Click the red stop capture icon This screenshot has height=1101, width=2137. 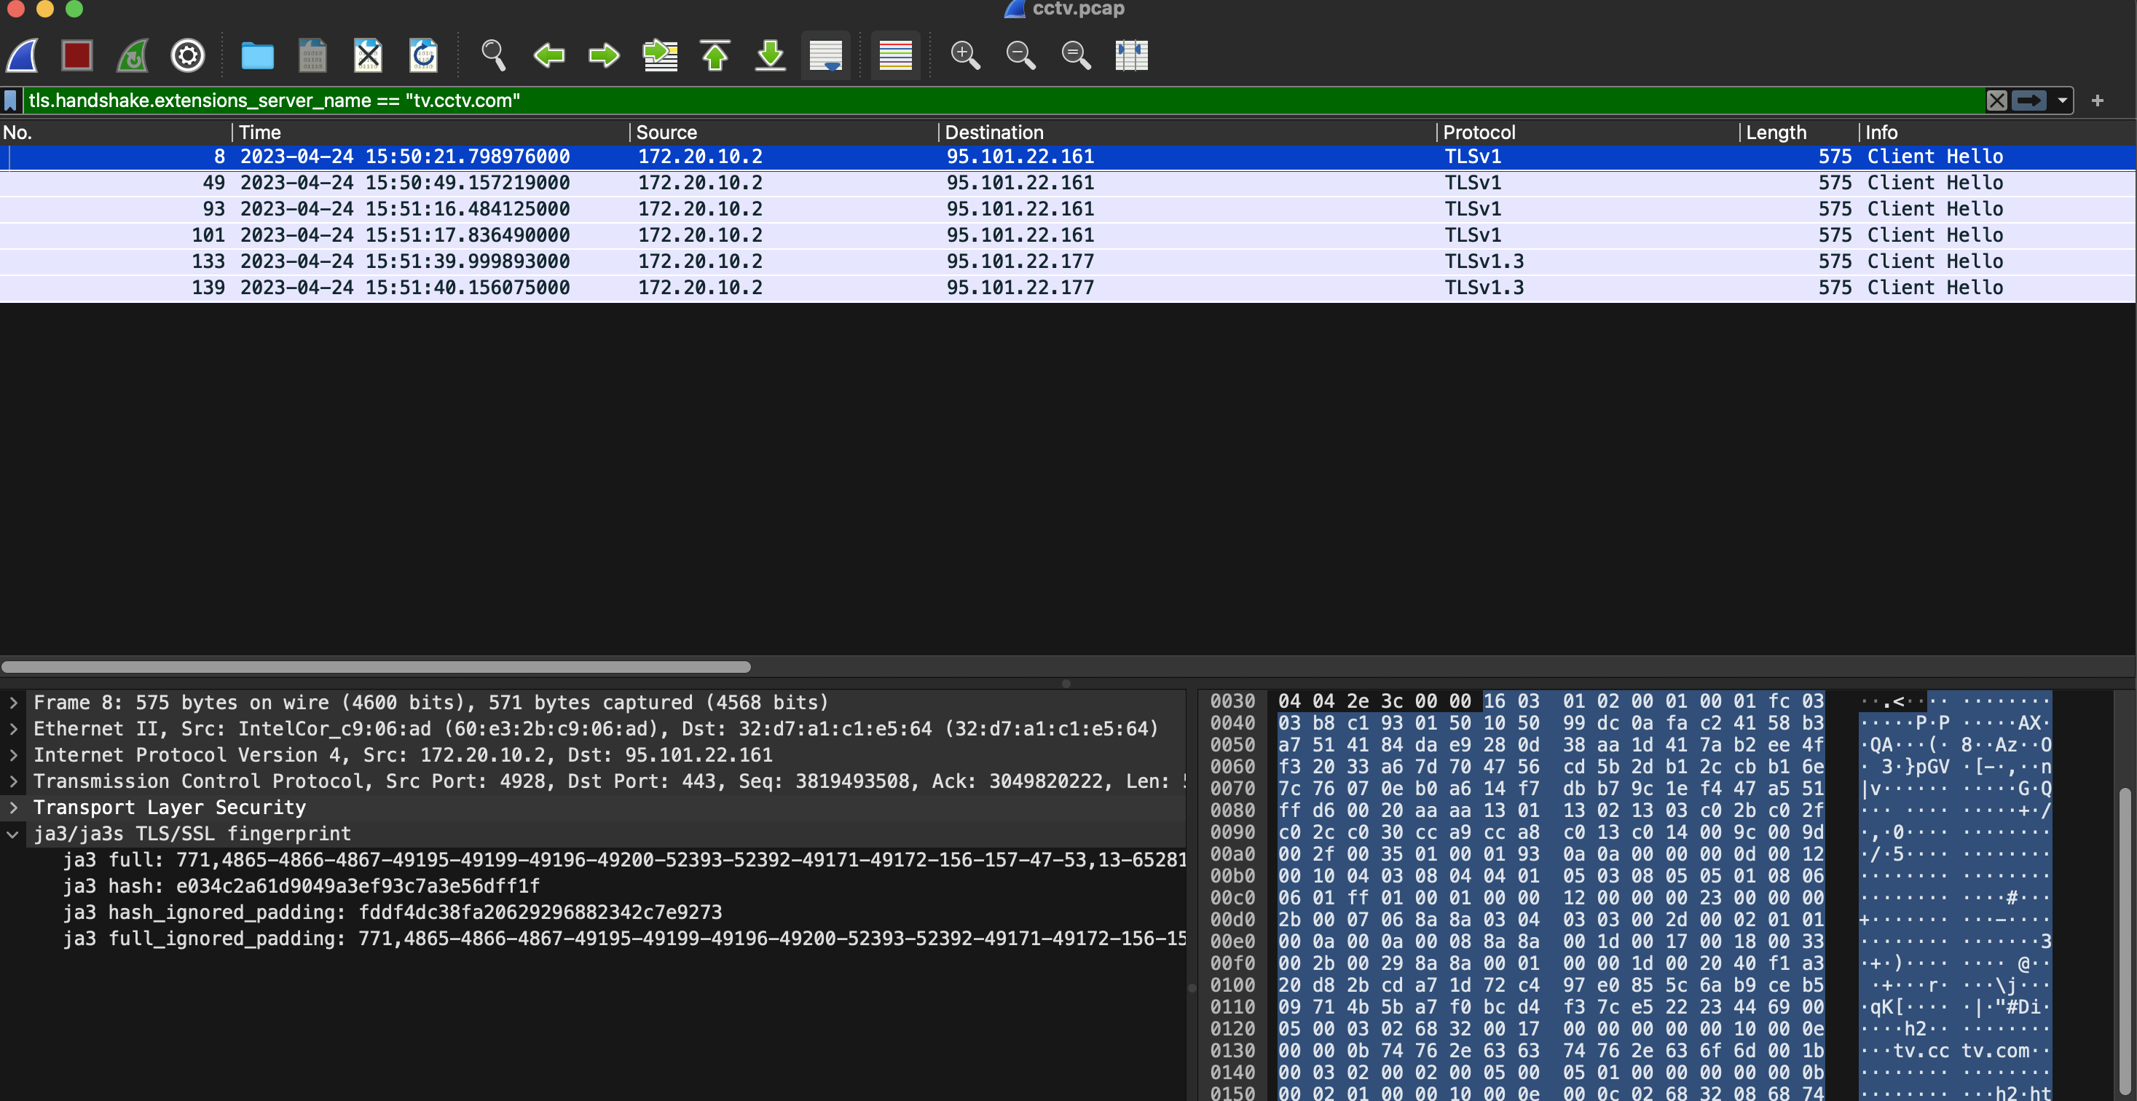[76, 55]
